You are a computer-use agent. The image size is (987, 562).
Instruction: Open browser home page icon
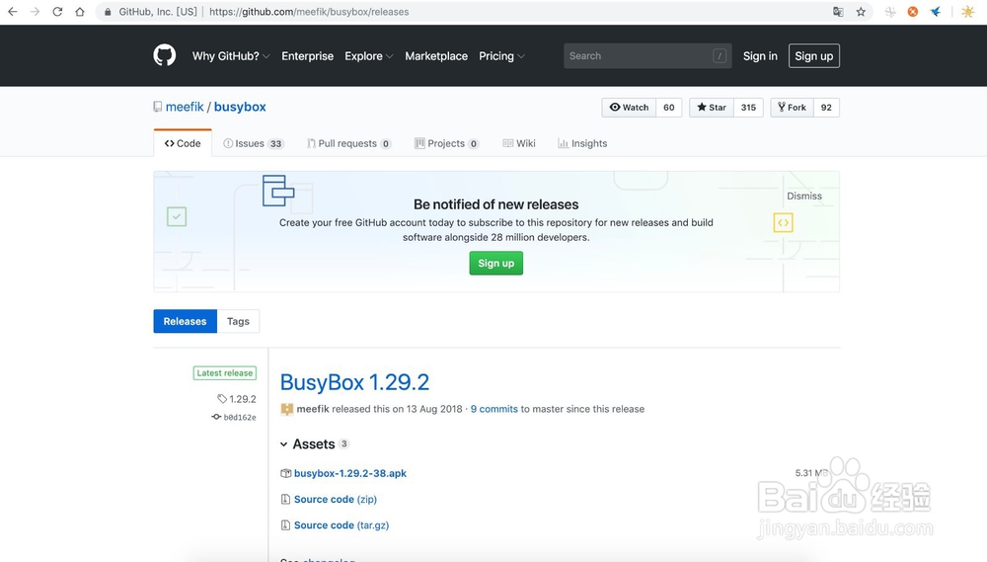(x=80, y=11)
